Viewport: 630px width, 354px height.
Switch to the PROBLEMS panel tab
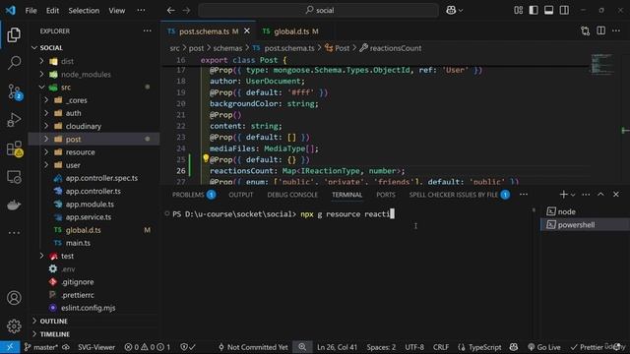[193, 195]
